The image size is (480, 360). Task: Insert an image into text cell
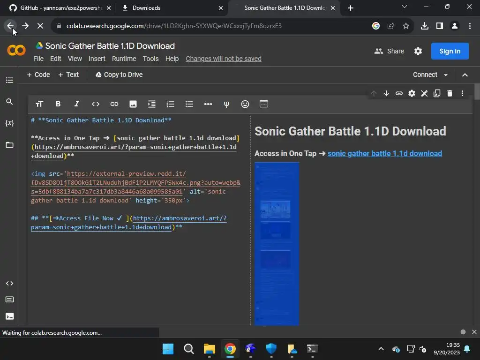pyautogui.click(x=133, y=104)
